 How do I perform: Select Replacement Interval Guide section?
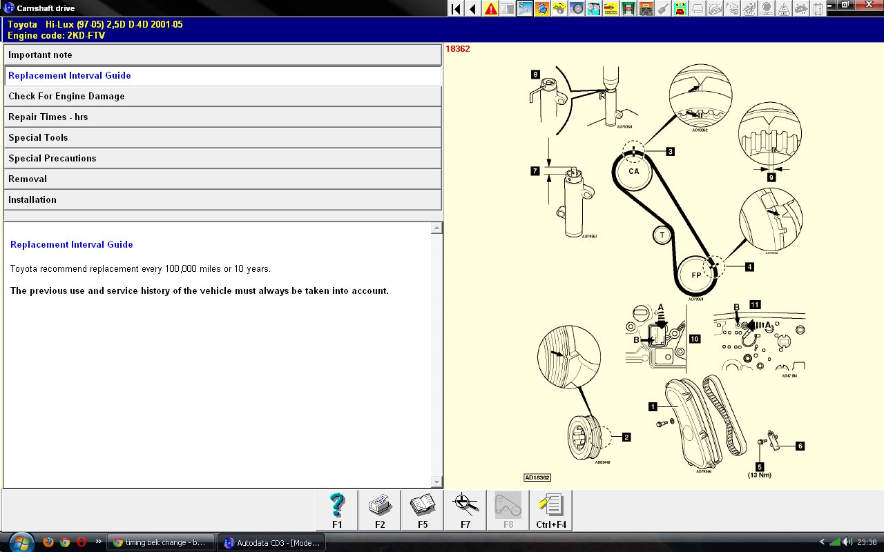pos(222,75)
